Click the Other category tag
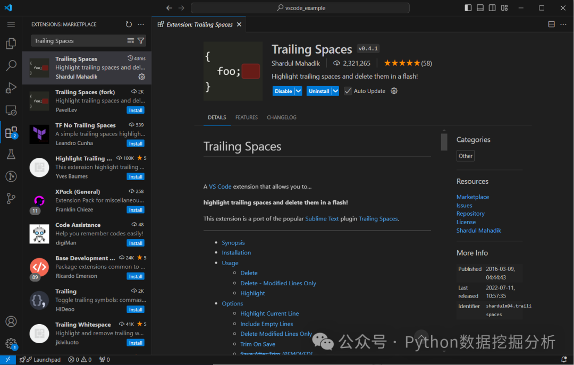This screenshot has height=365, width=574. pos(465,156)
